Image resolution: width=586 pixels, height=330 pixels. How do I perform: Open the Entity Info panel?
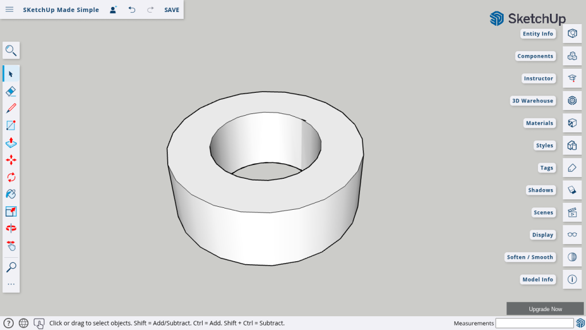click(x=572, y=34)
